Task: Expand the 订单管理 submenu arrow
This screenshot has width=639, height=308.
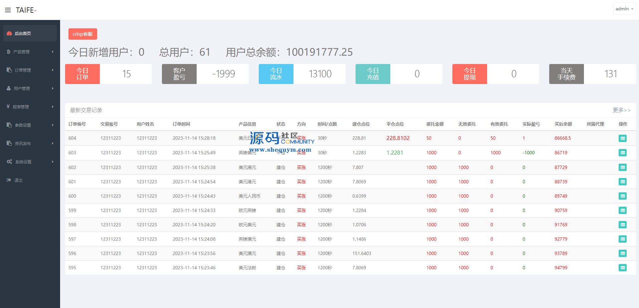Action: 52,70
